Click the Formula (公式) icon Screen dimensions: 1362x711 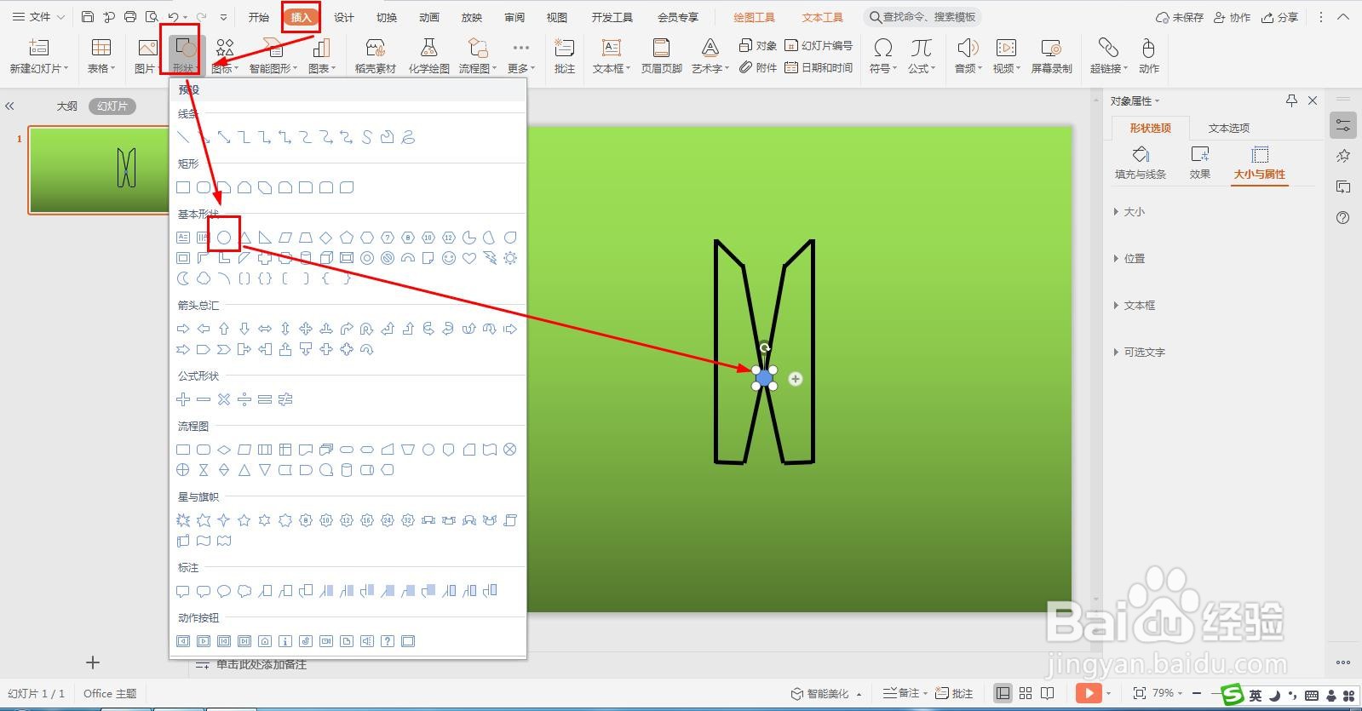[921, 48]
